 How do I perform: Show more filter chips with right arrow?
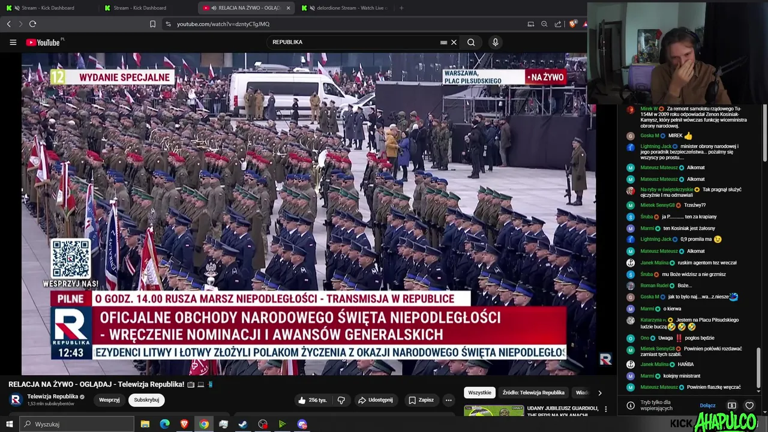[x=599, y=393]
